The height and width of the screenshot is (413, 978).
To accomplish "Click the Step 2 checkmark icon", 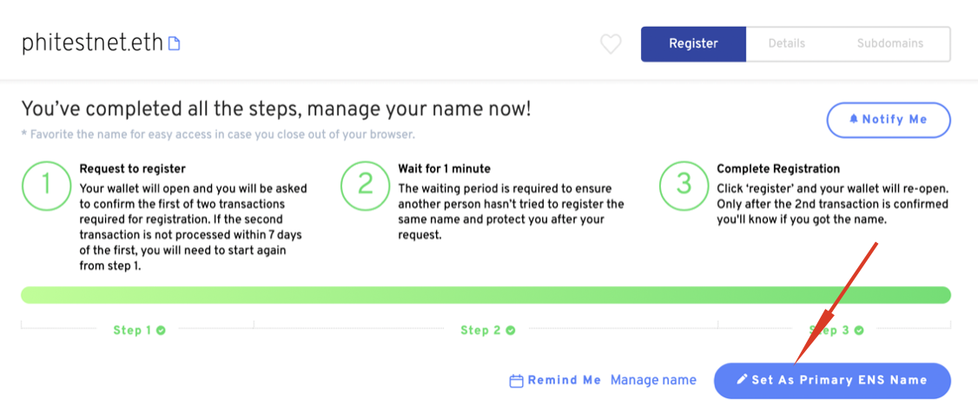I will pos(510,331).
